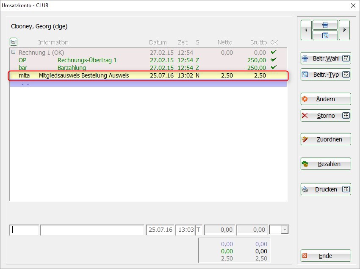
Task: Click the checkmark on the Rechnung 1 row
Action: pyautogui.click(x=274, y=52)
